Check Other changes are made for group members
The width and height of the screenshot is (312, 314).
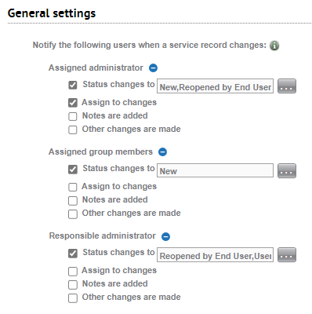point(73,214)
